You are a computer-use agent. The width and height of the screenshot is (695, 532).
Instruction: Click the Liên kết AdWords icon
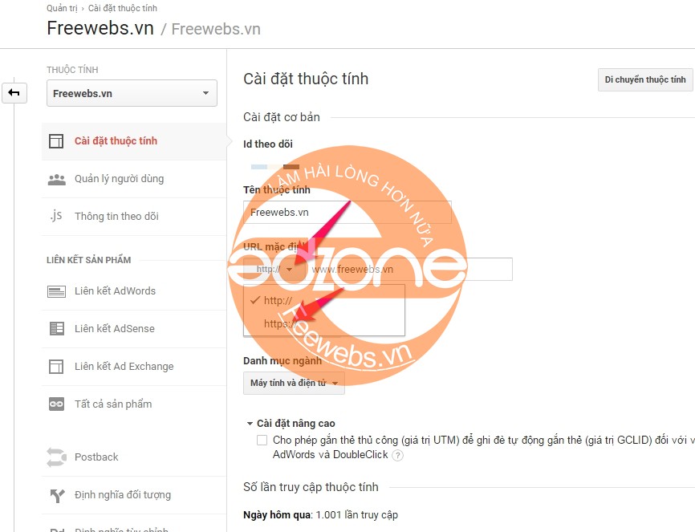pos(57,291)
